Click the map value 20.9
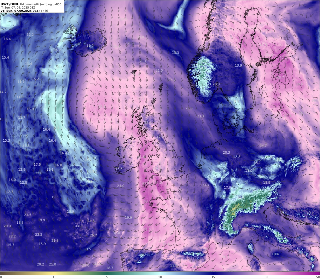The height and width of the screenshot is (279, 320). click(7, 226)
